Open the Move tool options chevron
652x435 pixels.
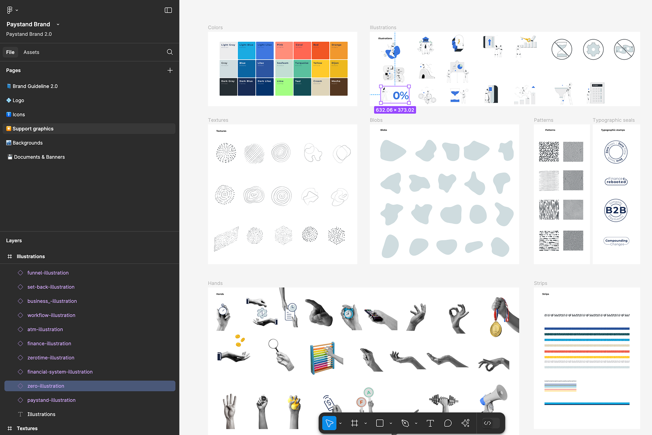pos(340,423)
